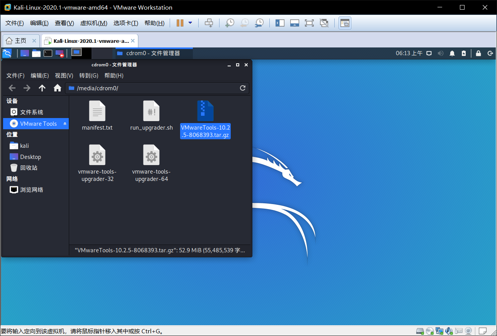Open the VMware 编辑(E) menu
The image size is (497, 336).
pos(39,23)
